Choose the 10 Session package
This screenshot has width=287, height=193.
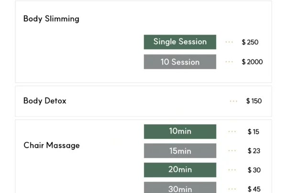(x=180, y=62)
